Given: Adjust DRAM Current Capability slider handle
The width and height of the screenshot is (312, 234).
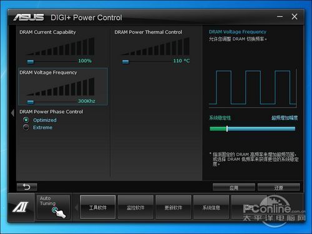Looking at the screenshot, I should [x=31, y=62].
